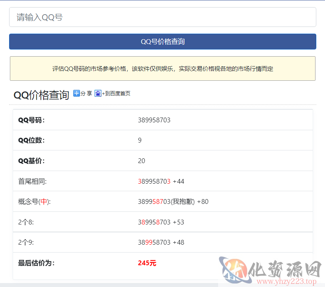Click the 2个8: label

coord(26,222)
